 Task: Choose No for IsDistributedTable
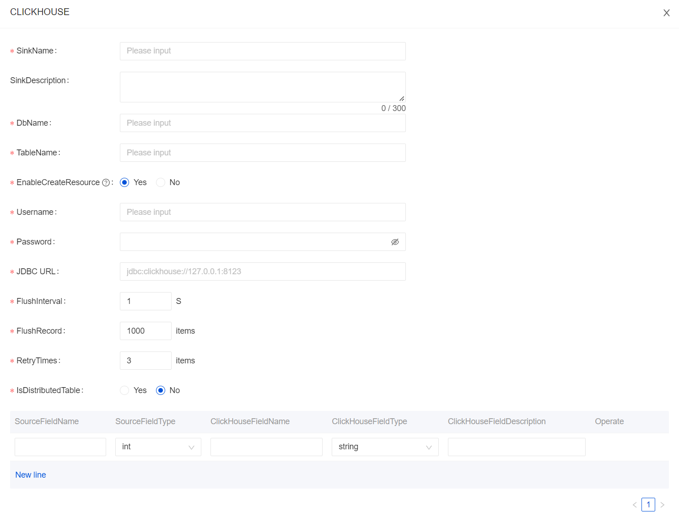pos(161,390)
